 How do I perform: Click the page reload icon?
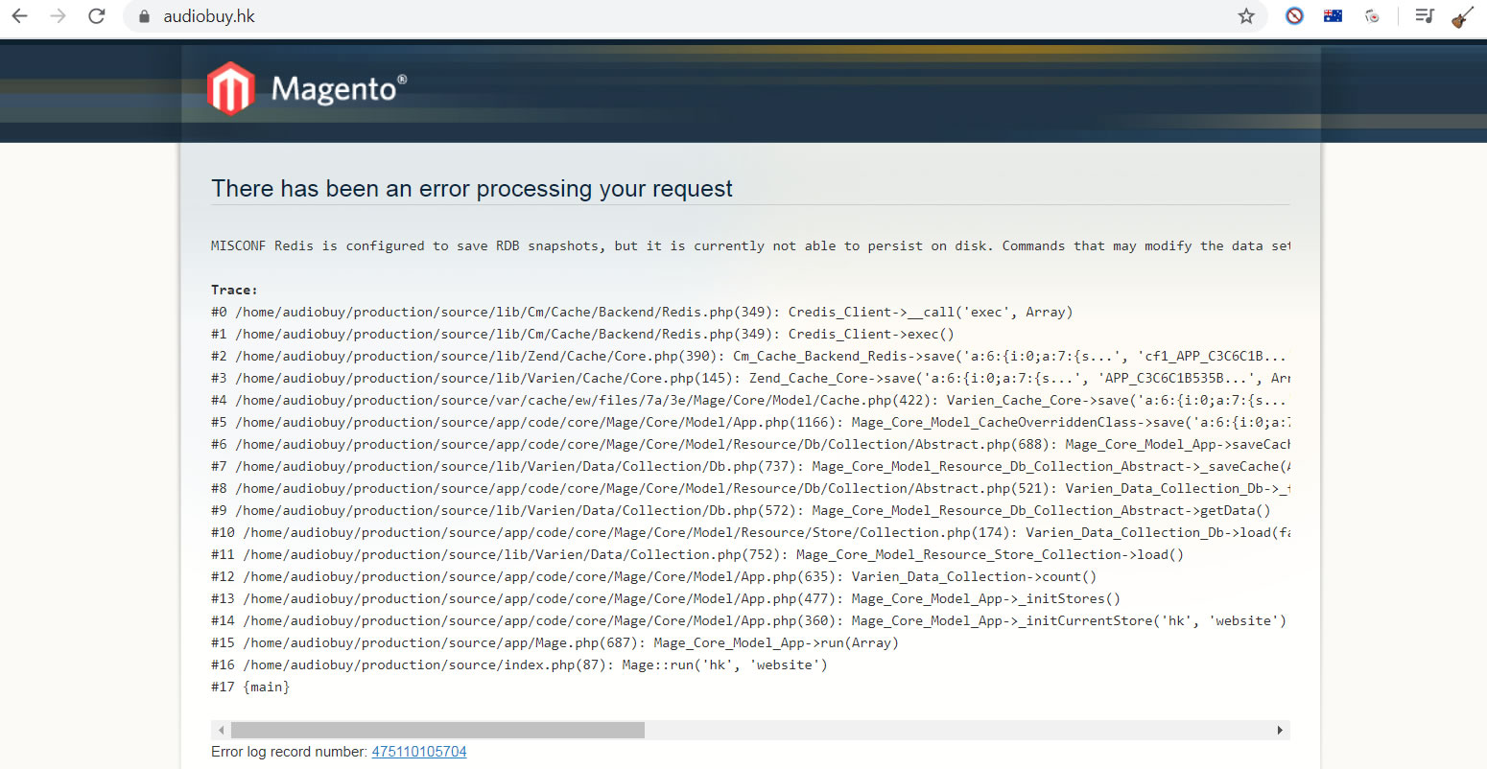96,15
